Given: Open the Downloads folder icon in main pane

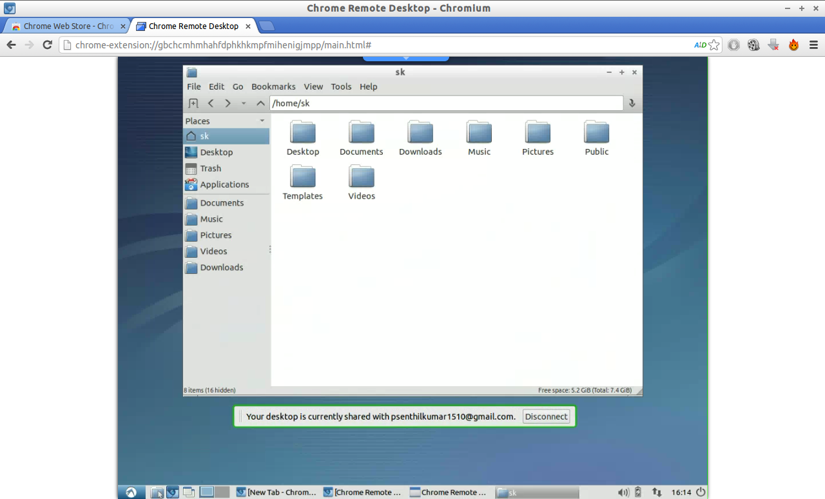Looking at the screenshot, I should (x=420, y=132).
